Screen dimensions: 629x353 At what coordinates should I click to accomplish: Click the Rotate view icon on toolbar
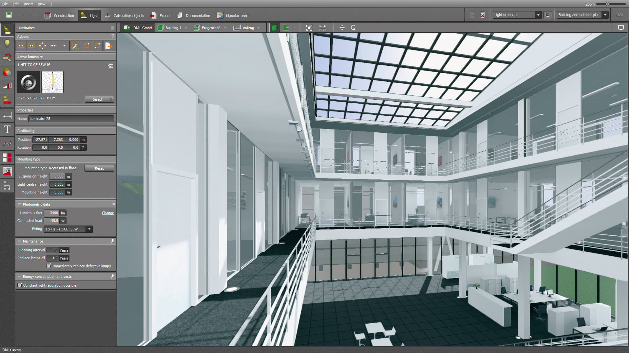(x=353, y=28)
